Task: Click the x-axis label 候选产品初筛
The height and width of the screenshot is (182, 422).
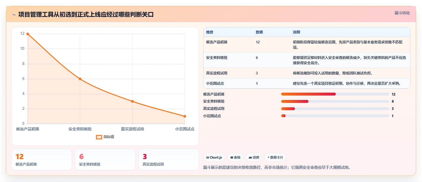Action: 28,129
